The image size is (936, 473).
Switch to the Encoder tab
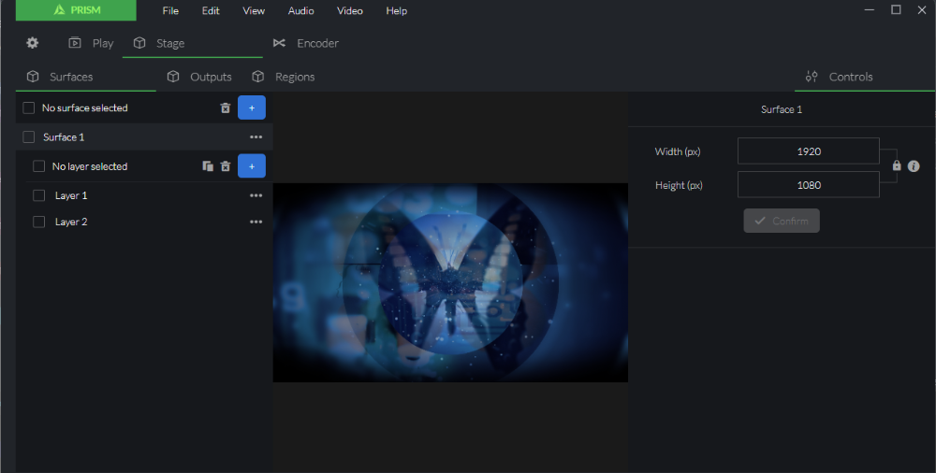tap(306, 43)
